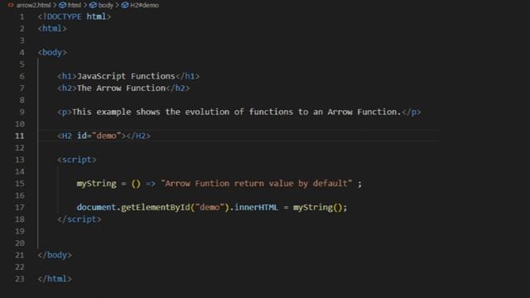Click line number 23 in the gutter
Image resolution: width=530 pixels, height=298 pixels.
coord(20,279)
